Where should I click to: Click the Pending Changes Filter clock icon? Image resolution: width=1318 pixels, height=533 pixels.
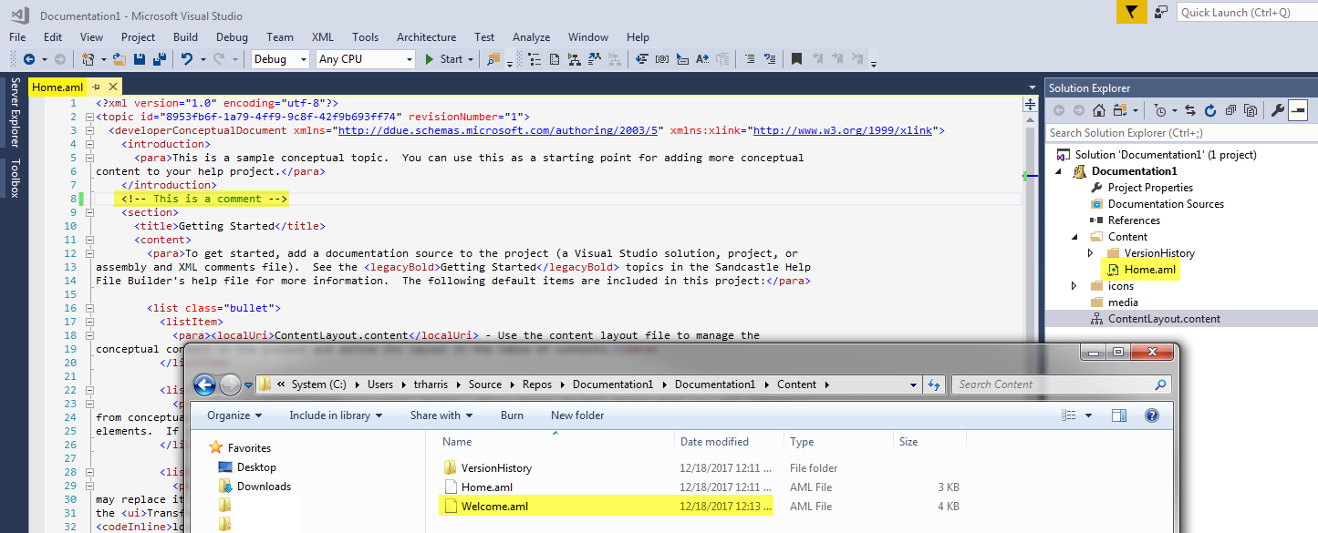(x=1159, y=110)
